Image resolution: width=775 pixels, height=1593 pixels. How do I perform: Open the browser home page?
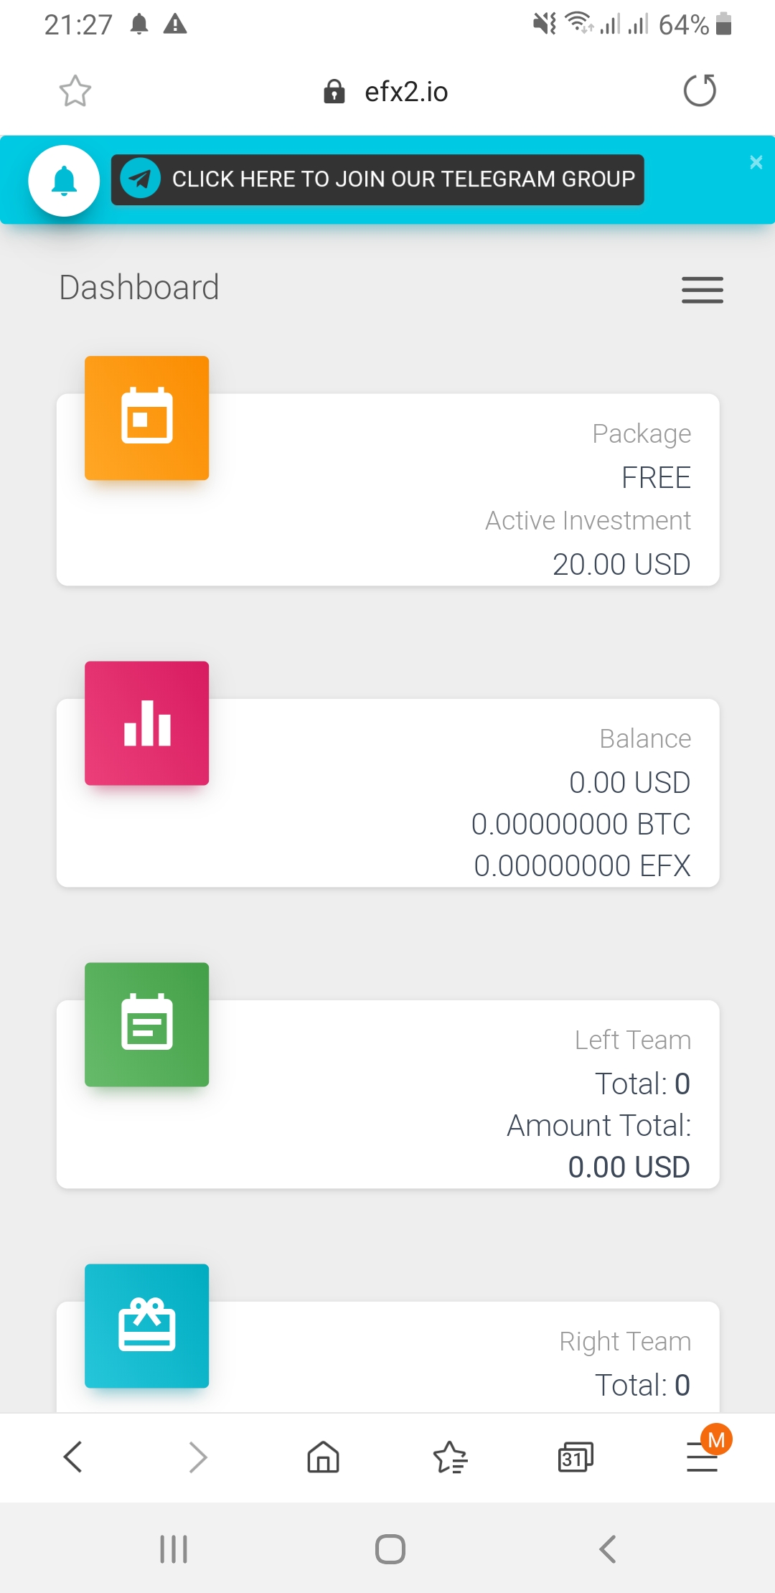[x=323, y=1457]
